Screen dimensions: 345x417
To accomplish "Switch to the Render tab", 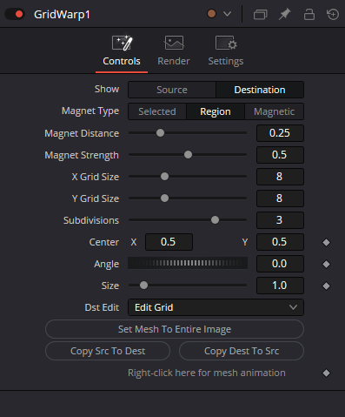I will click(174, 51).
